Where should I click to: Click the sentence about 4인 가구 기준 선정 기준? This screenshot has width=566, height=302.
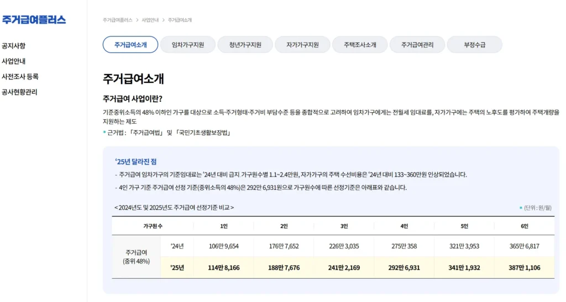click(261, 188)
